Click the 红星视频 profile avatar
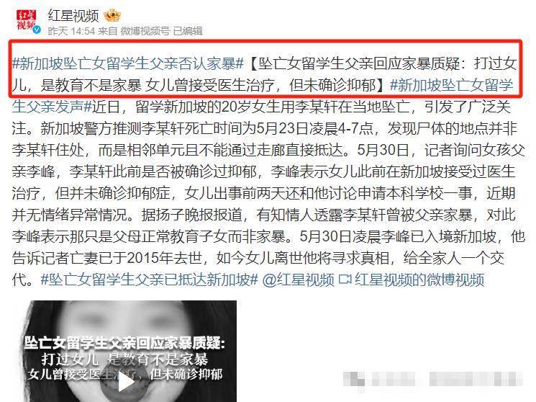 coord(27,20)
